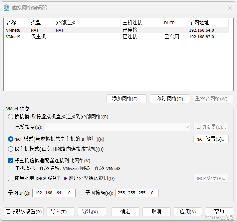Click 添加网络(E)... button
The width and height of the screenshot is (237, 222).
click(x=126, y=99)
